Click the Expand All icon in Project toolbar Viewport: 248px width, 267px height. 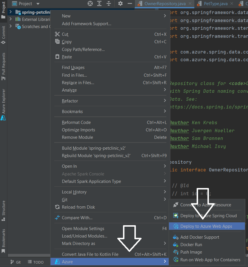tap(99, 3)
